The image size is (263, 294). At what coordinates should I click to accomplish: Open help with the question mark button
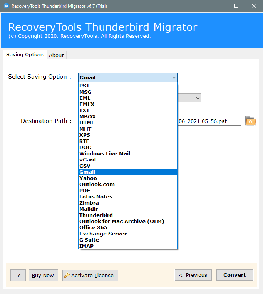click(18, 275)
